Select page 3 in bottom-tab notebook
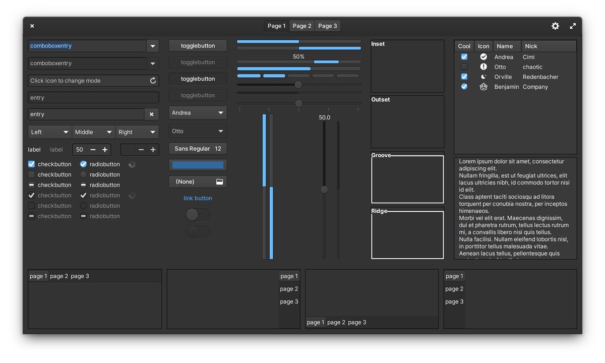The image size is (605, 363). 357,323
